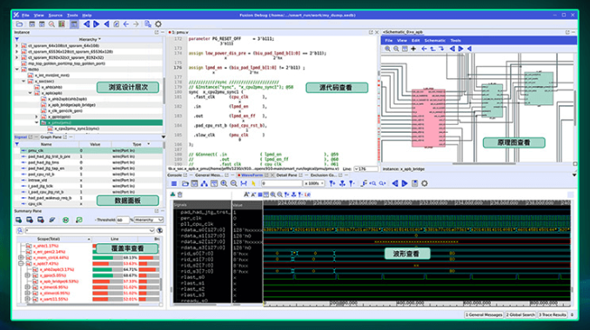Click the 3 Trace Results status button
This screenshot has width=590, height=330.
pyautogui.click(x=552, y=315)
